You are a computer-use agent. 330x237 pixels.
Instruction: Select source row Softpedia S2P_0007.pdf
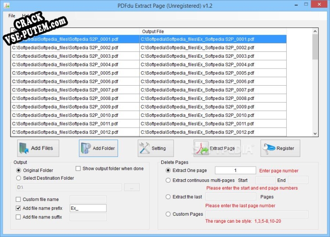coord(75,90)
